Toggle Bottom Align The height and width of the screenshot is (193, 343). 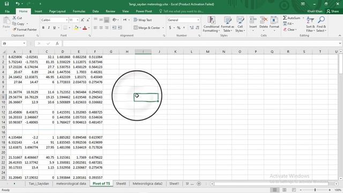(x=107, y=20)
